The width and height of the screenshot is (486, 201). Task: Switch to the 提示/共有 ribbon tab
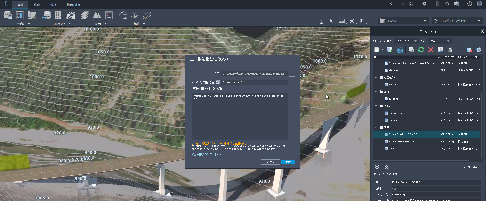[x=74, y=5]
